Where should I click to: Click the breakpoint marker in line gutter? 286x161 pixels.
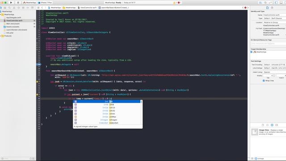pos(39,64)
